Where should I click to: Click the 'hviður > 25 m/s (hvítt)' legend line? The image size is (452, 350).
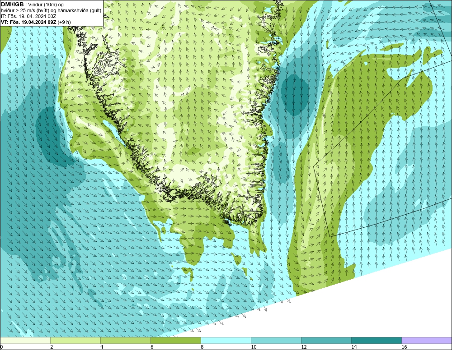tap(51, 11)
